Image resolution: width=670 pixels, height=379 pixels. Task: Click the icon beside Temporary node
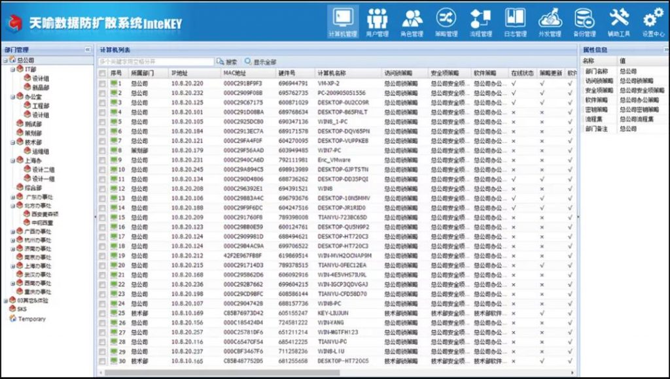(12, 318)
